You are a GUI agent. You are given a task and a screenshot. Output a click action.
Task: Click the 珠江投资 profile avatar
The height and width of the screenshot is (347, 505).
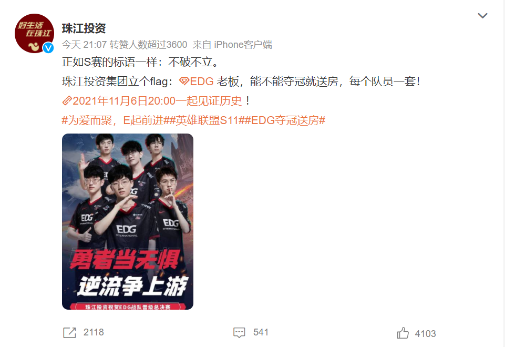click(35, 33)
